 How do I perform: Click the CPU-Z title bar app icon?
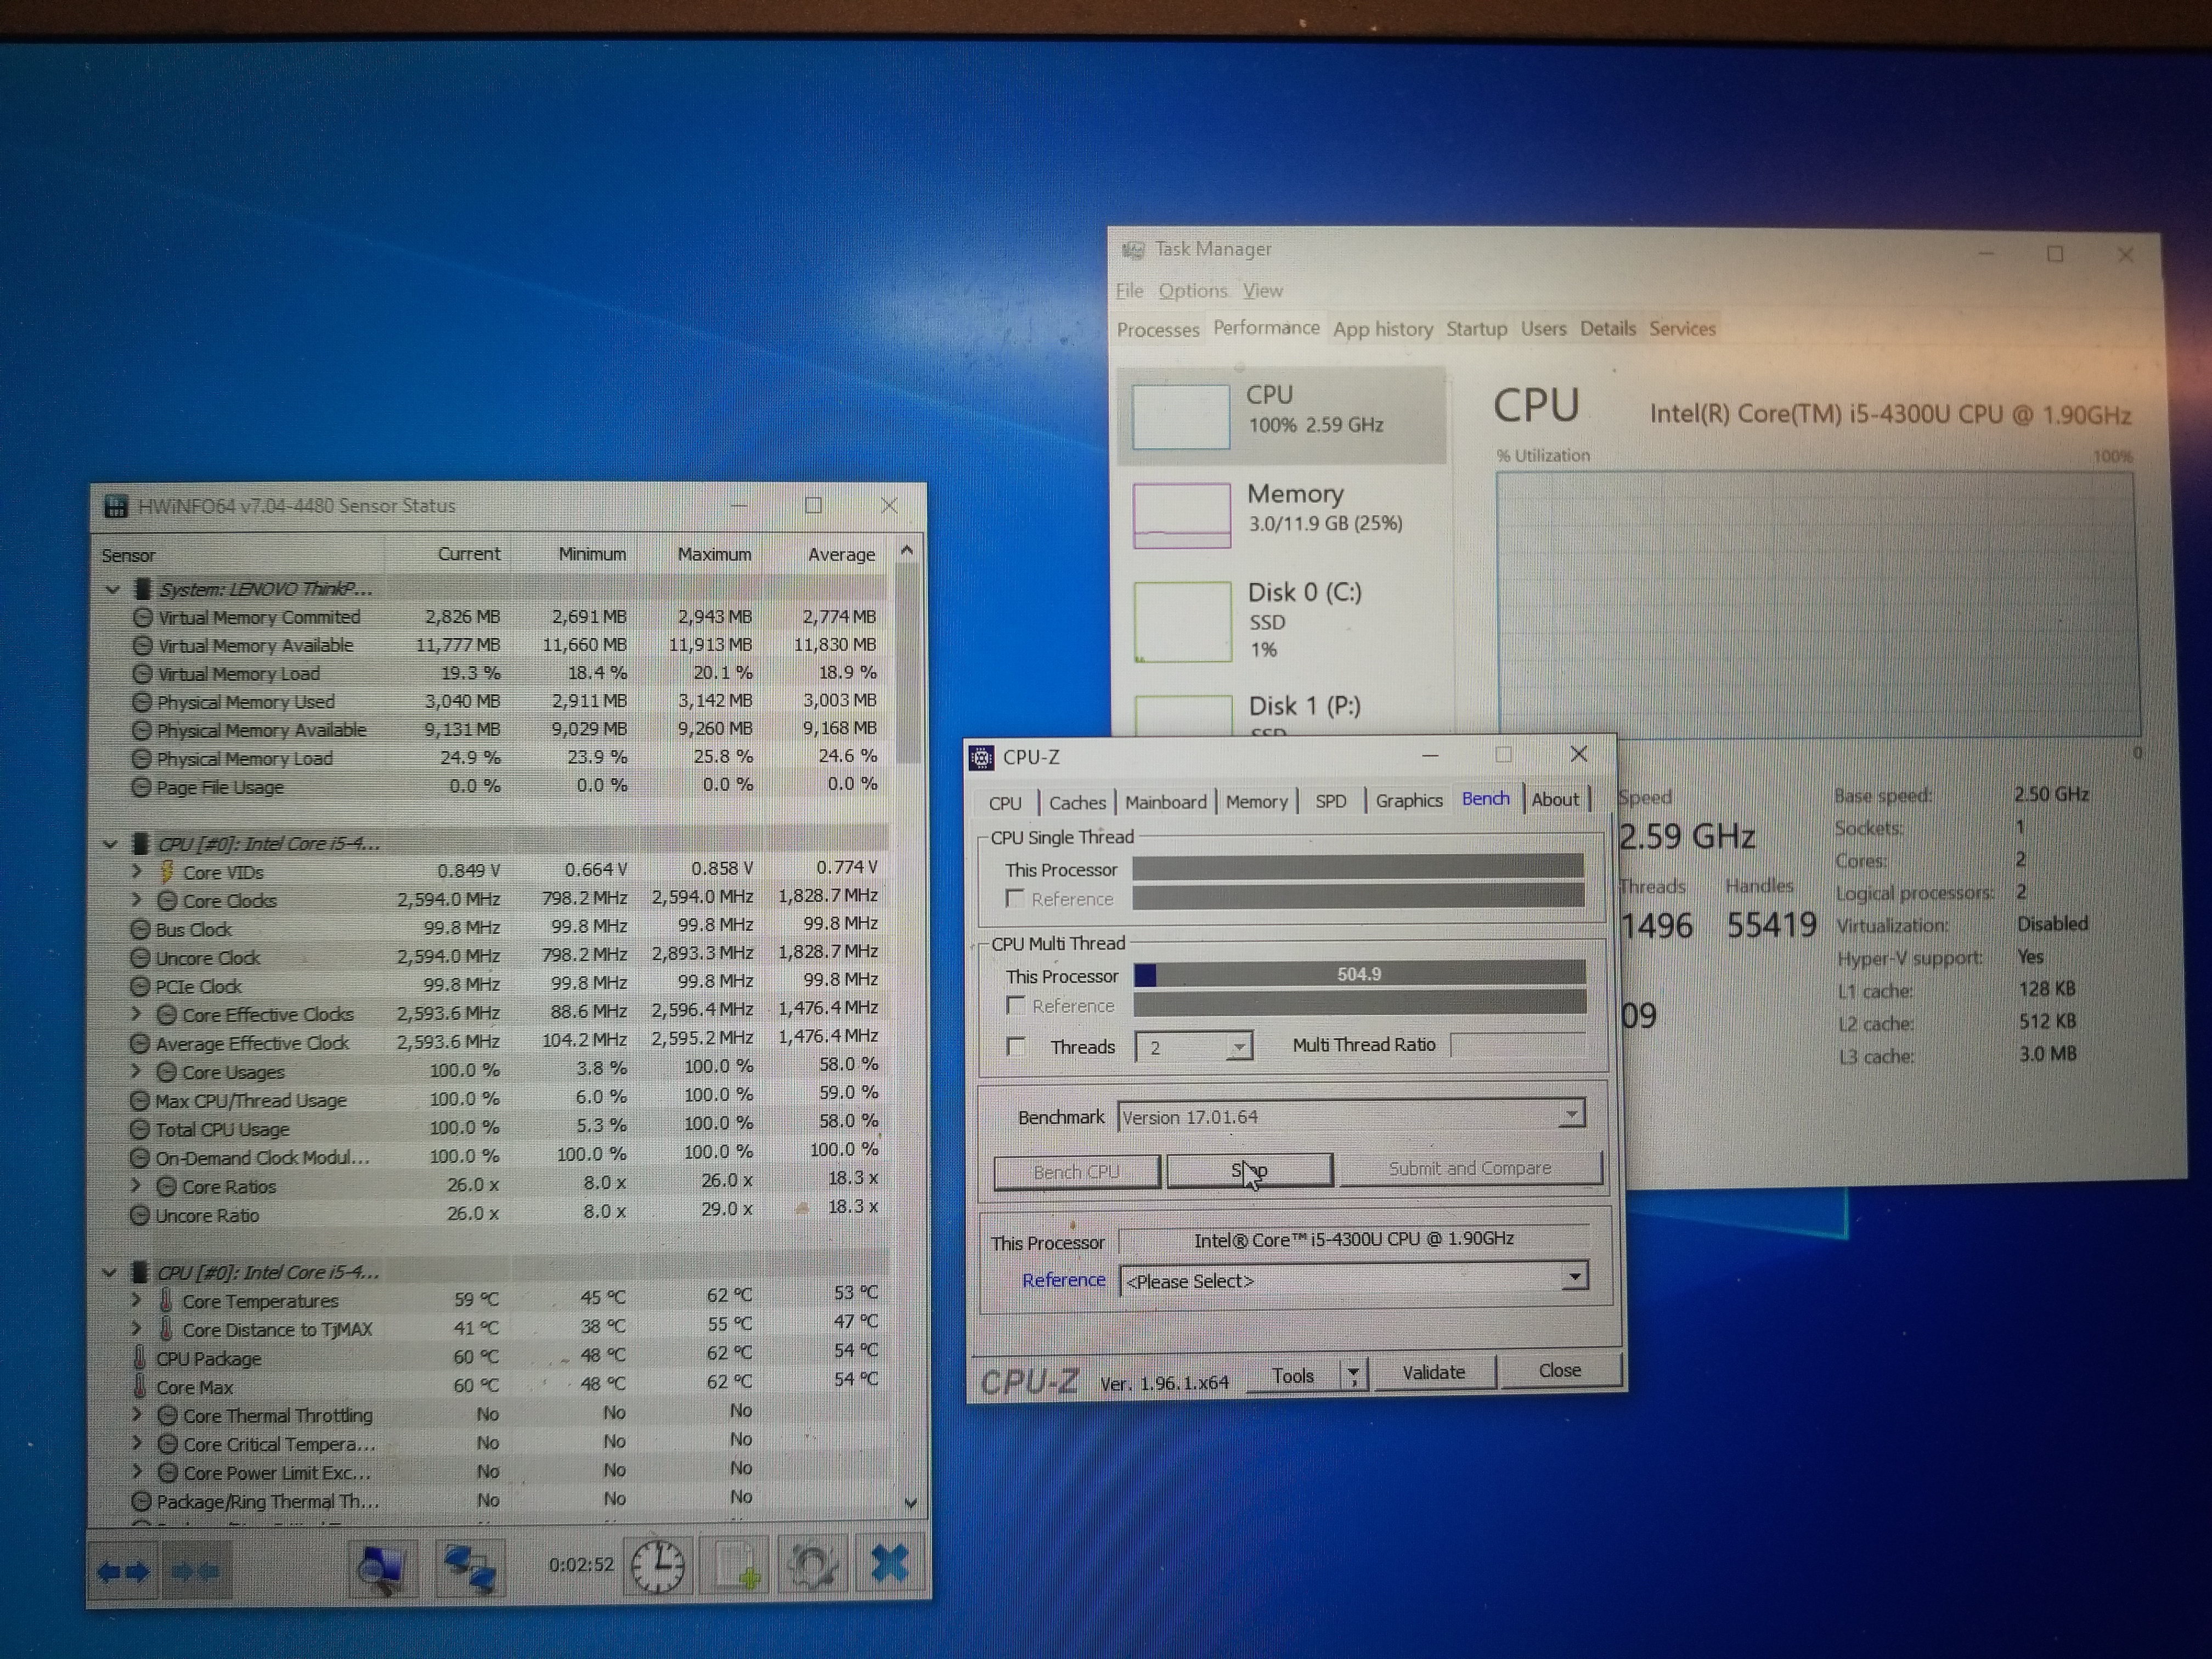(982, 758)
